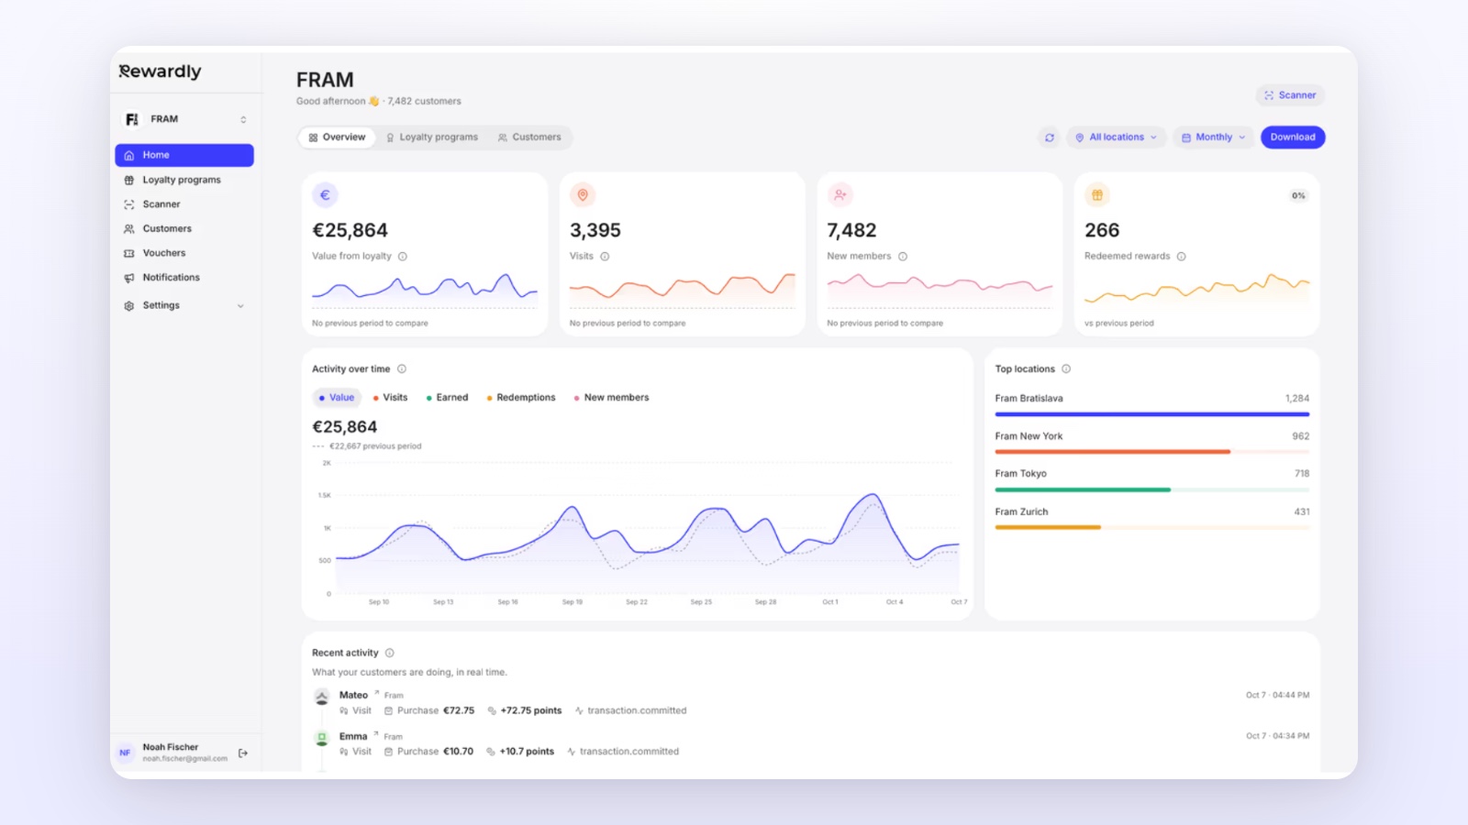Click the 3,395 Visits card sparkline
Viewport: 1468px width, 825px height.
tap(683, 290)
